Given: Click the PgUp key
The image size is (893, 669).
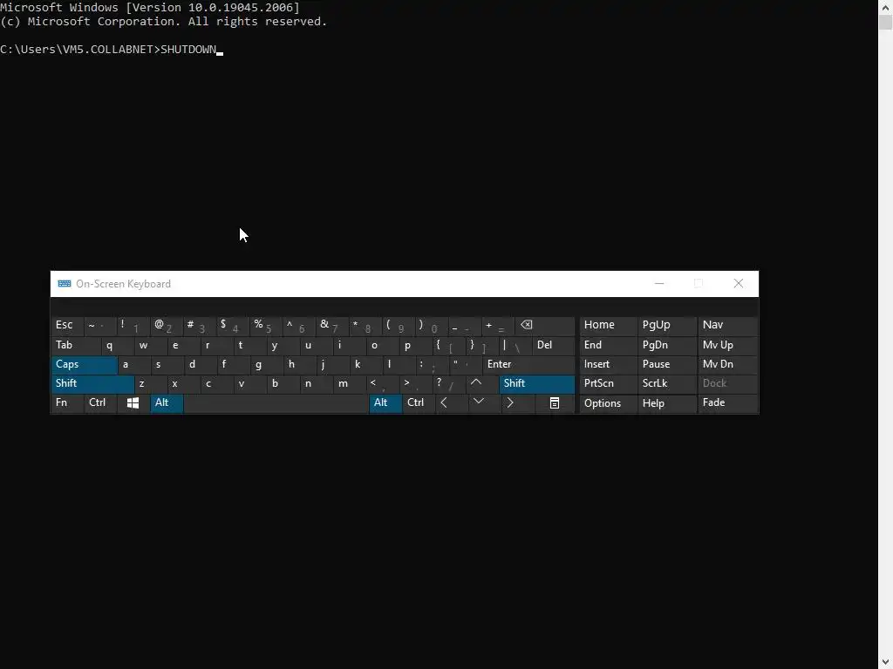Looking at the screenshot, I should click(x=667, y=326).
